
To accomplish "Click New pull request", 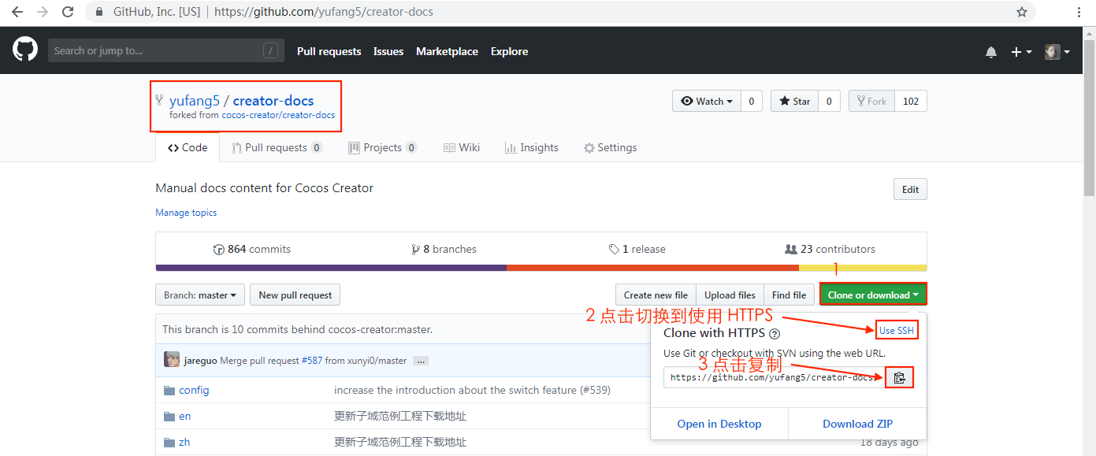I will coord(295,295).
